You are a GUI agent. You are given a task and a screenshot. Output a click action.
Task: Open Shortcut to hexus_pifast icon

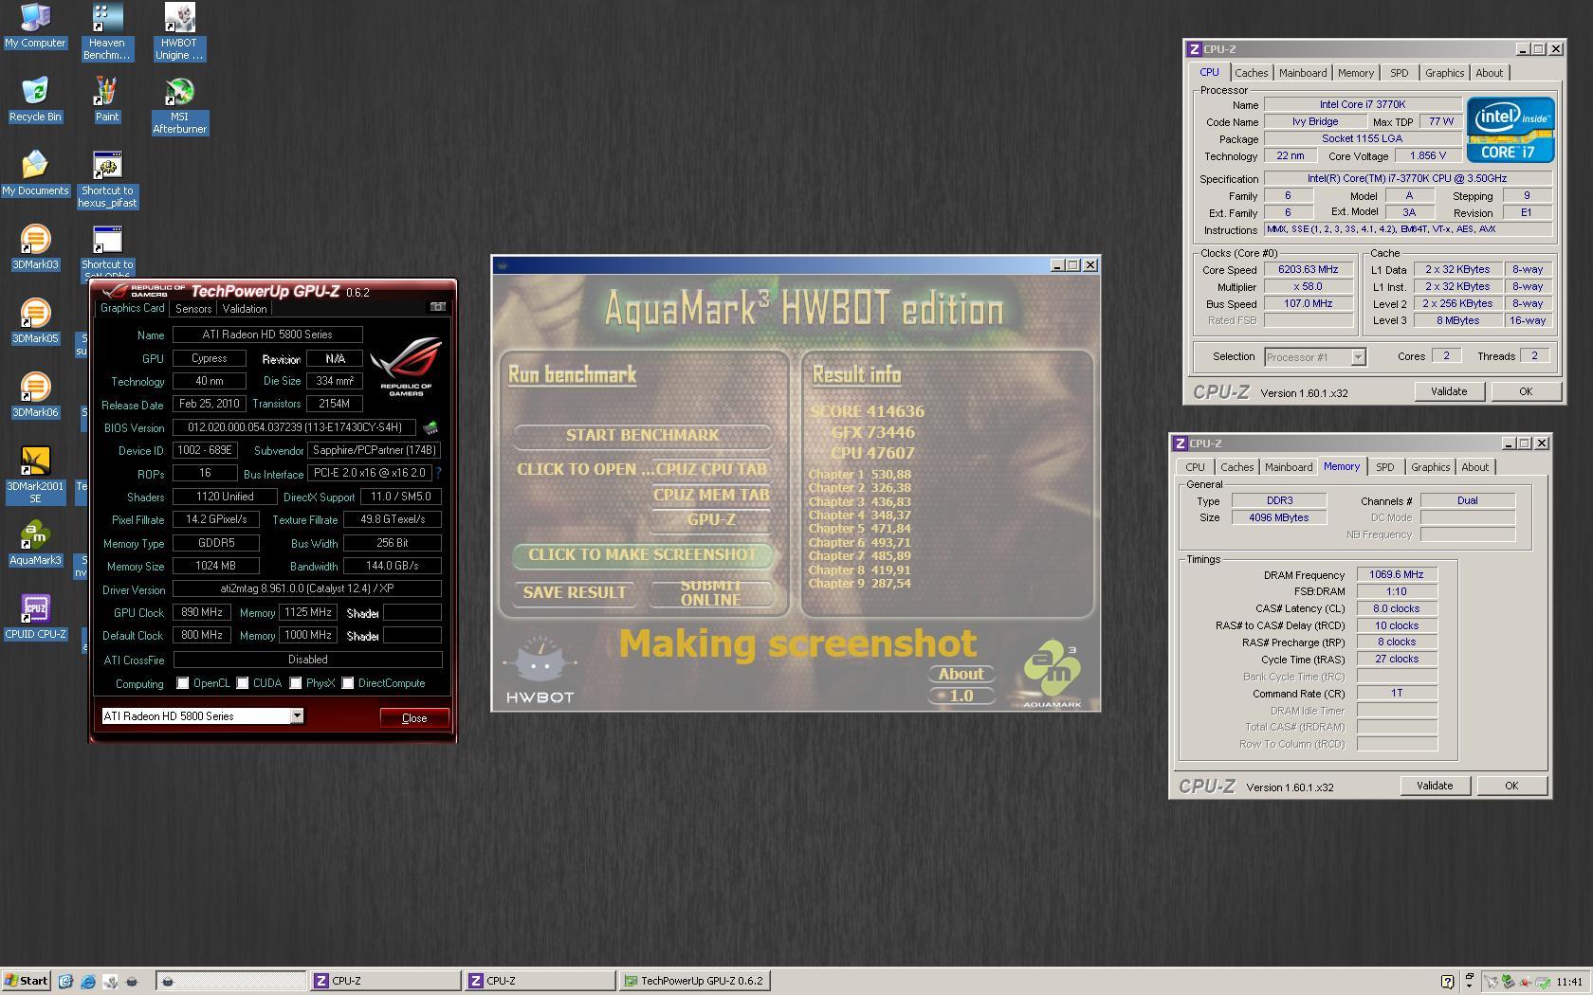[107, 179]
